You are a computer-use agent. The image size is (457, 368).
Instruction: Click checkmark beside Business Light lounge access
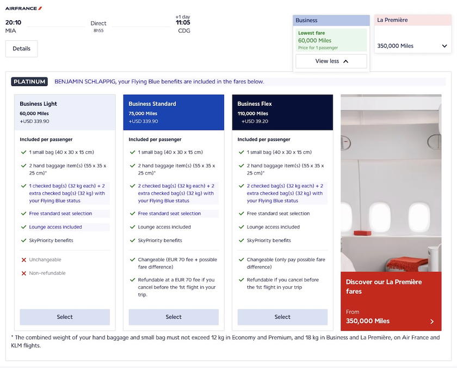24,227
